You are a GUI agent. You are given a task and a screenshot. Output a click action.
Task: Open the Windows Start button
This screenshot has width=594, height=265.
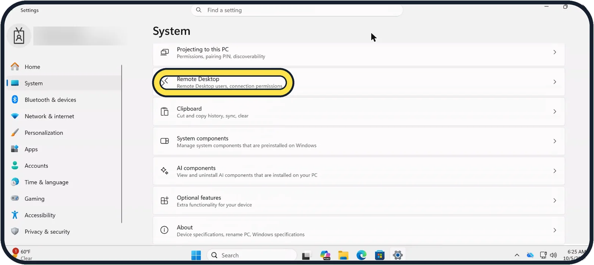196,256
